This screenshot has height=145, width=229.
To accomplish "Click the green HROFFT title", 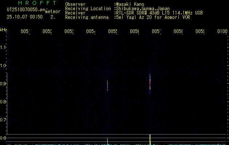I will [x=37, y=3].
